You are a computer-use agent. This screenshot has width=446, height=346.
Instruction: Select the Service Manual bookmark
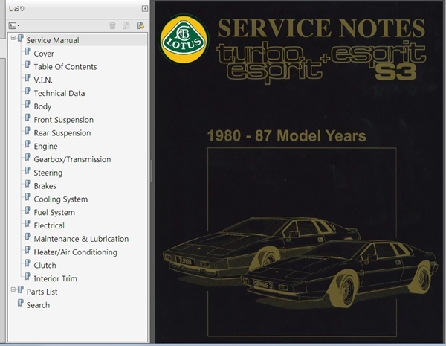point(53,40)
